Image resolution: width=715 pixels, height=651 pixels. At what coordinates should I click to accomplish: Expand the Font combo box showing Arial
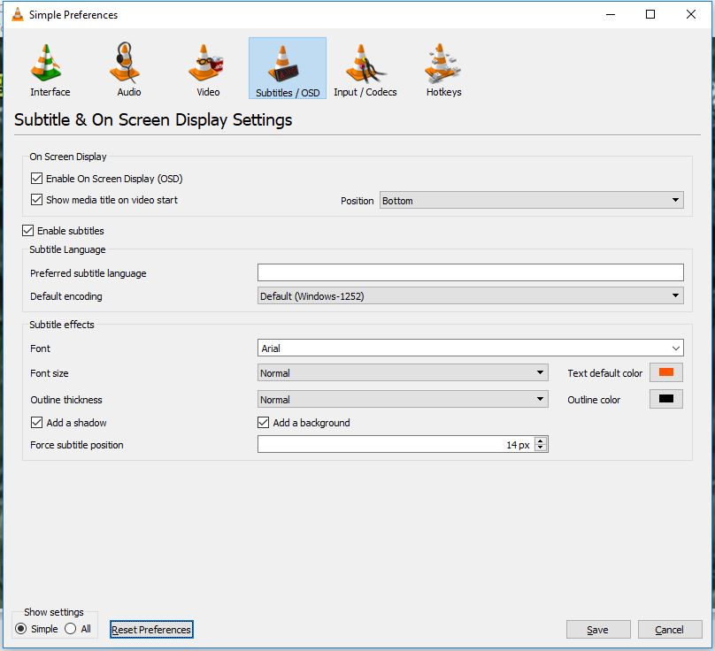(x=470, y=348)
